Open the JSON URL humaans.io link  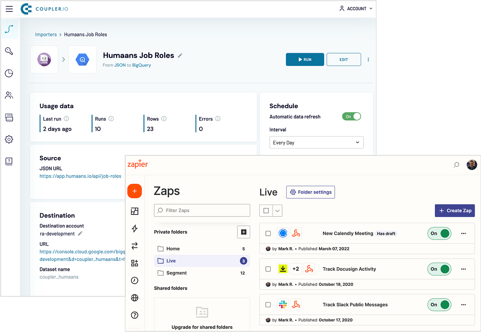80,176
